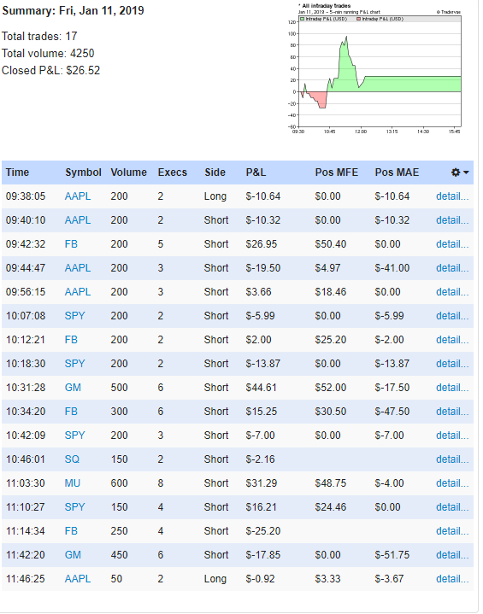Open detail link for 10:12:21 trade
Image resolution: width=483 pixels, height=614 pixels.
pyautogui.click(x=452, y=340)
